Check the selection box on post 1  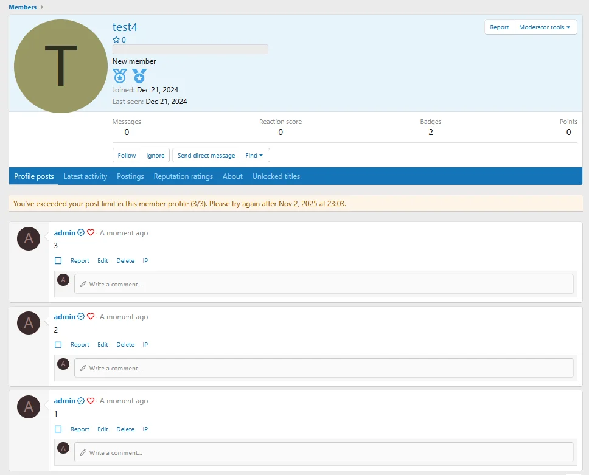point(58,429)
